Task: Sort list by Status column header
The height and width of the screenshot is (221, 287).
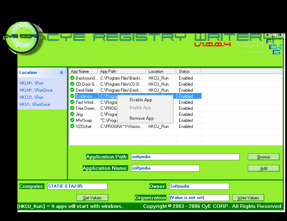Action: point(189,71)
